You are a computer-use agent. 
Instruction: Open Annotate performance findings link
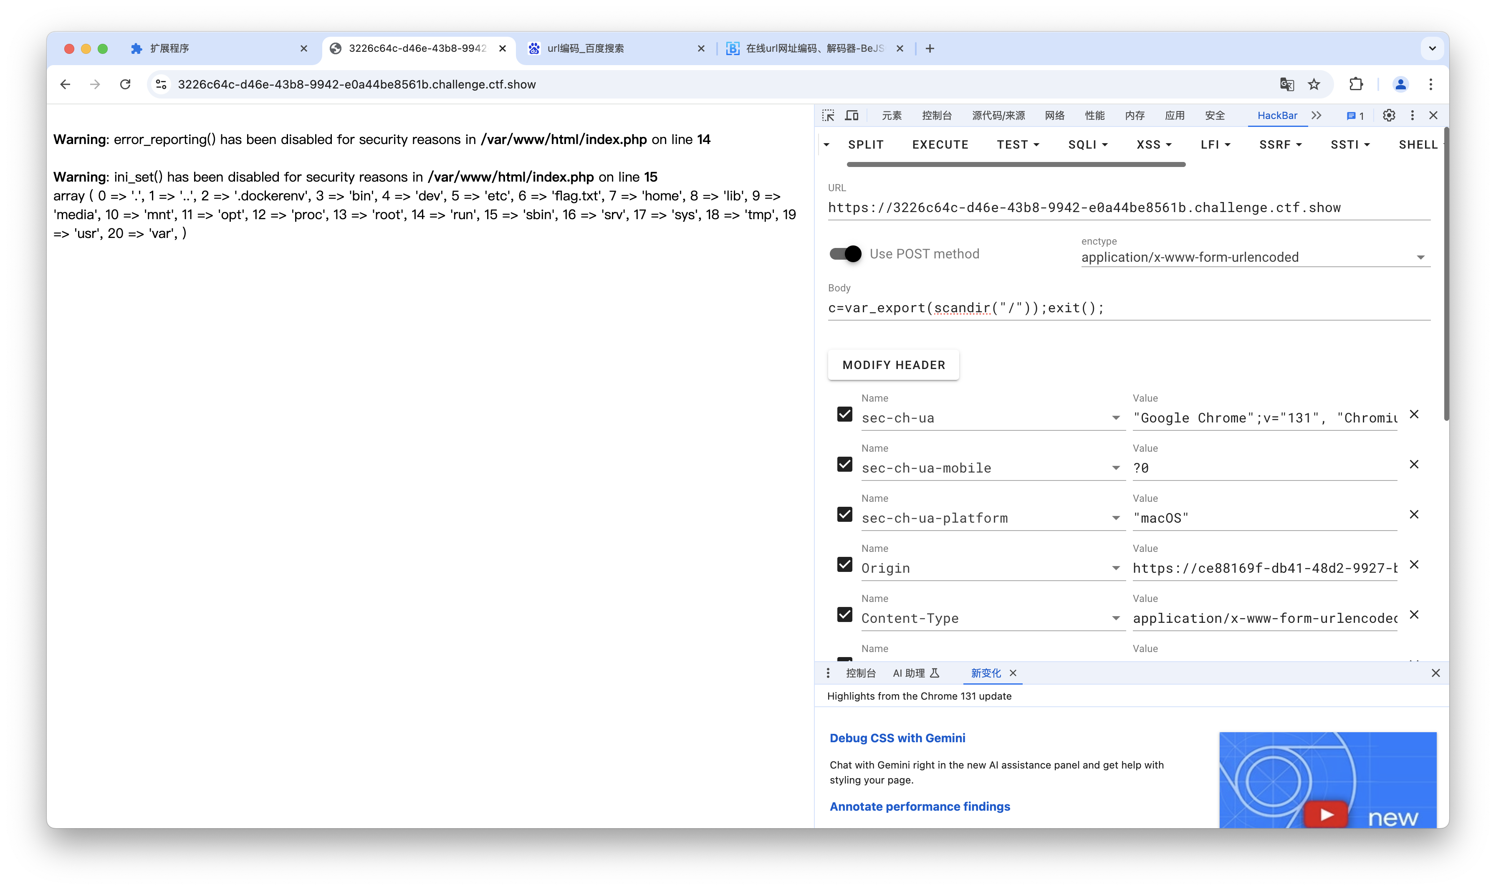(x=919, y=807)
